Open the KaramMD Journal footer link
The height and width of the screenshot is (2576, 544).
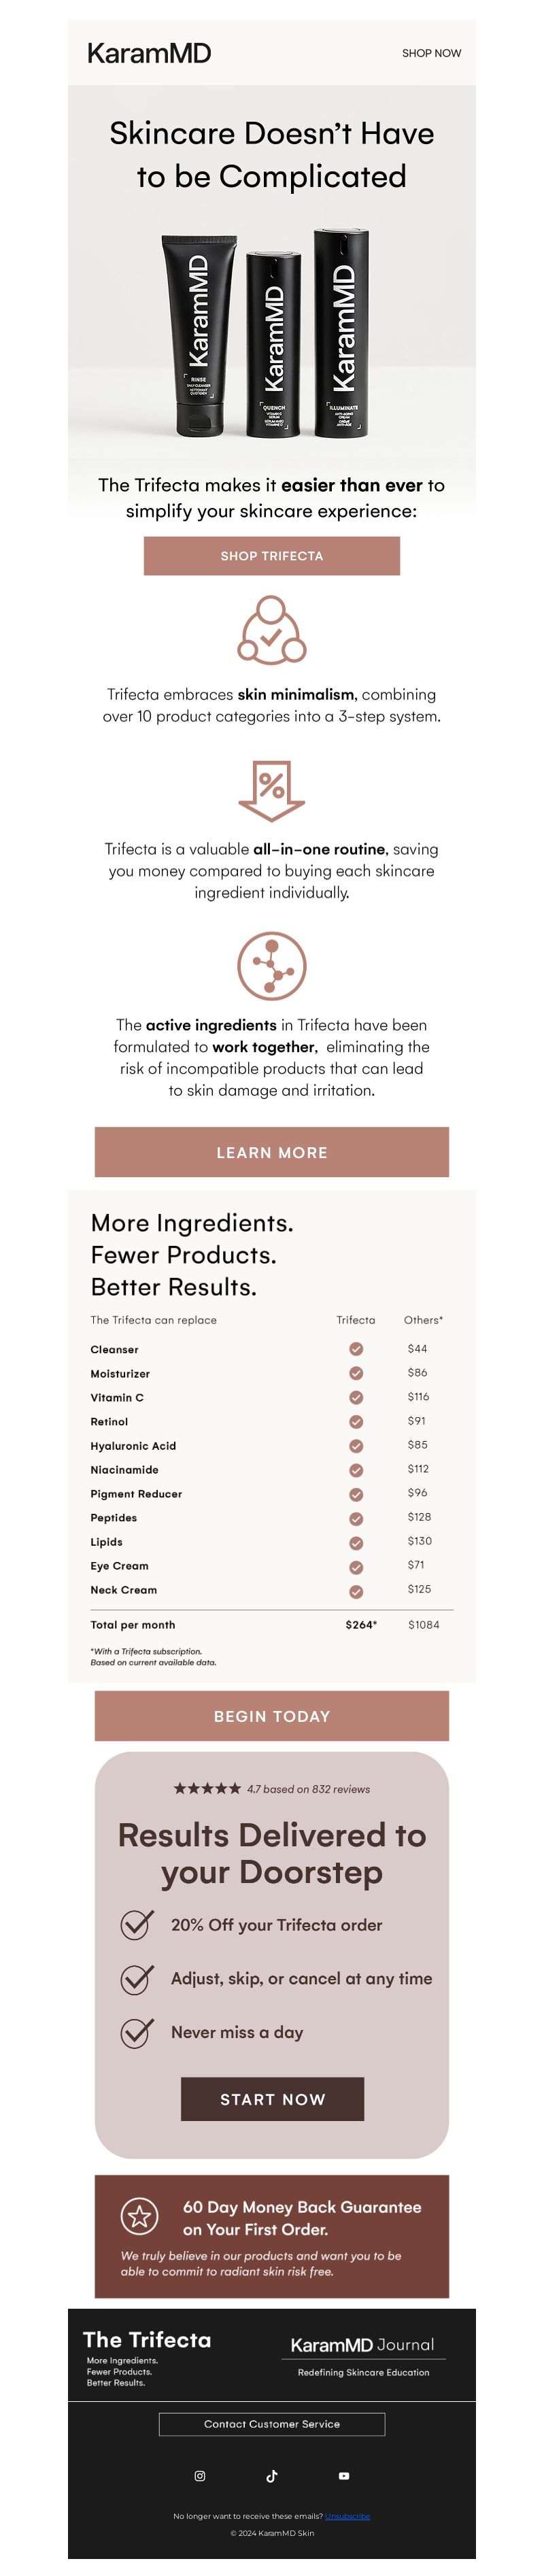pyautogui.click(x=363, y=2345)
